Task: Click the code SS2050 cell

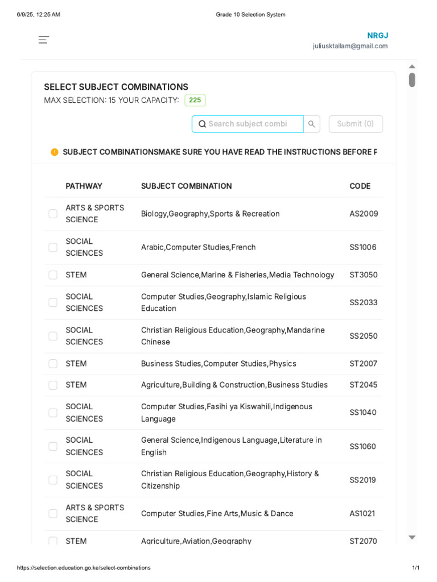Action: 364,336
